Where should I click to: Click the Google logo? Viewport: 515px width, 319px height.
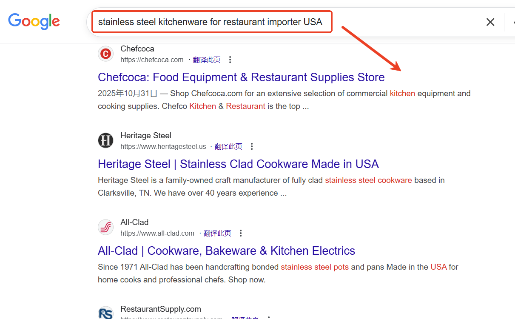pyautogui.click(x=34, y=21)
